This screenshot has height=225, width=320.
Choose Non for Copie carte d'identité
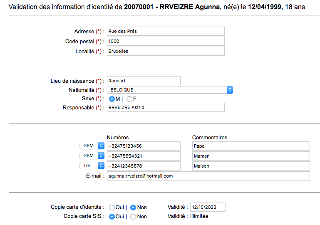[133, 207]
